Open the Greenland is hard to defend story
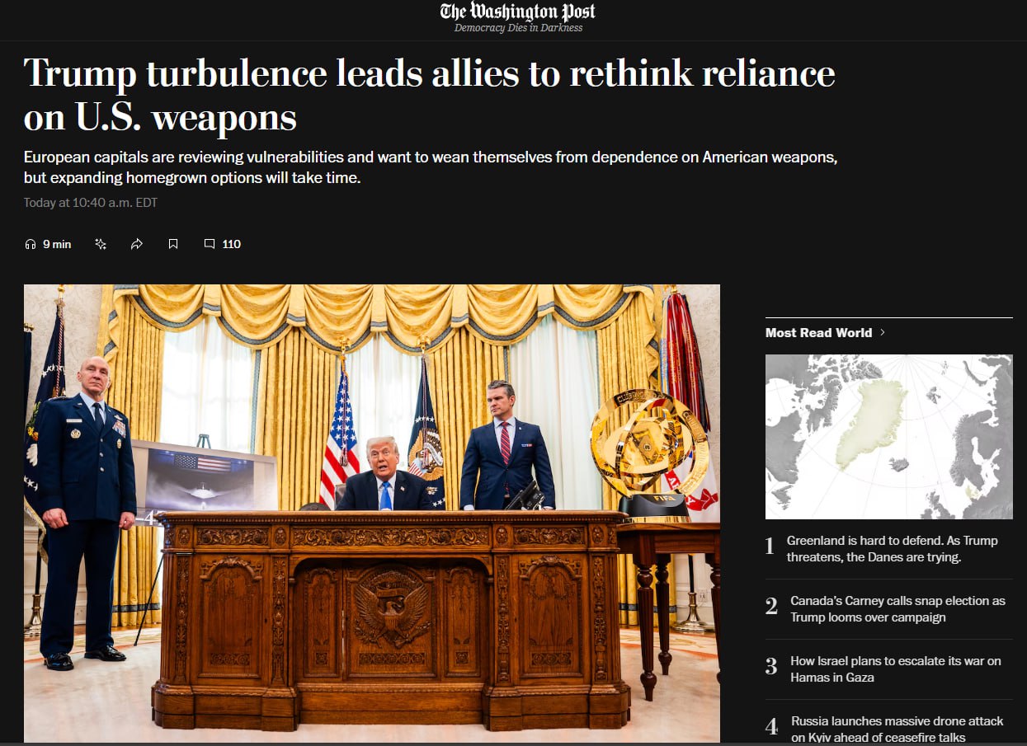This screenshot has height=746, width=1027. [892, 549]
